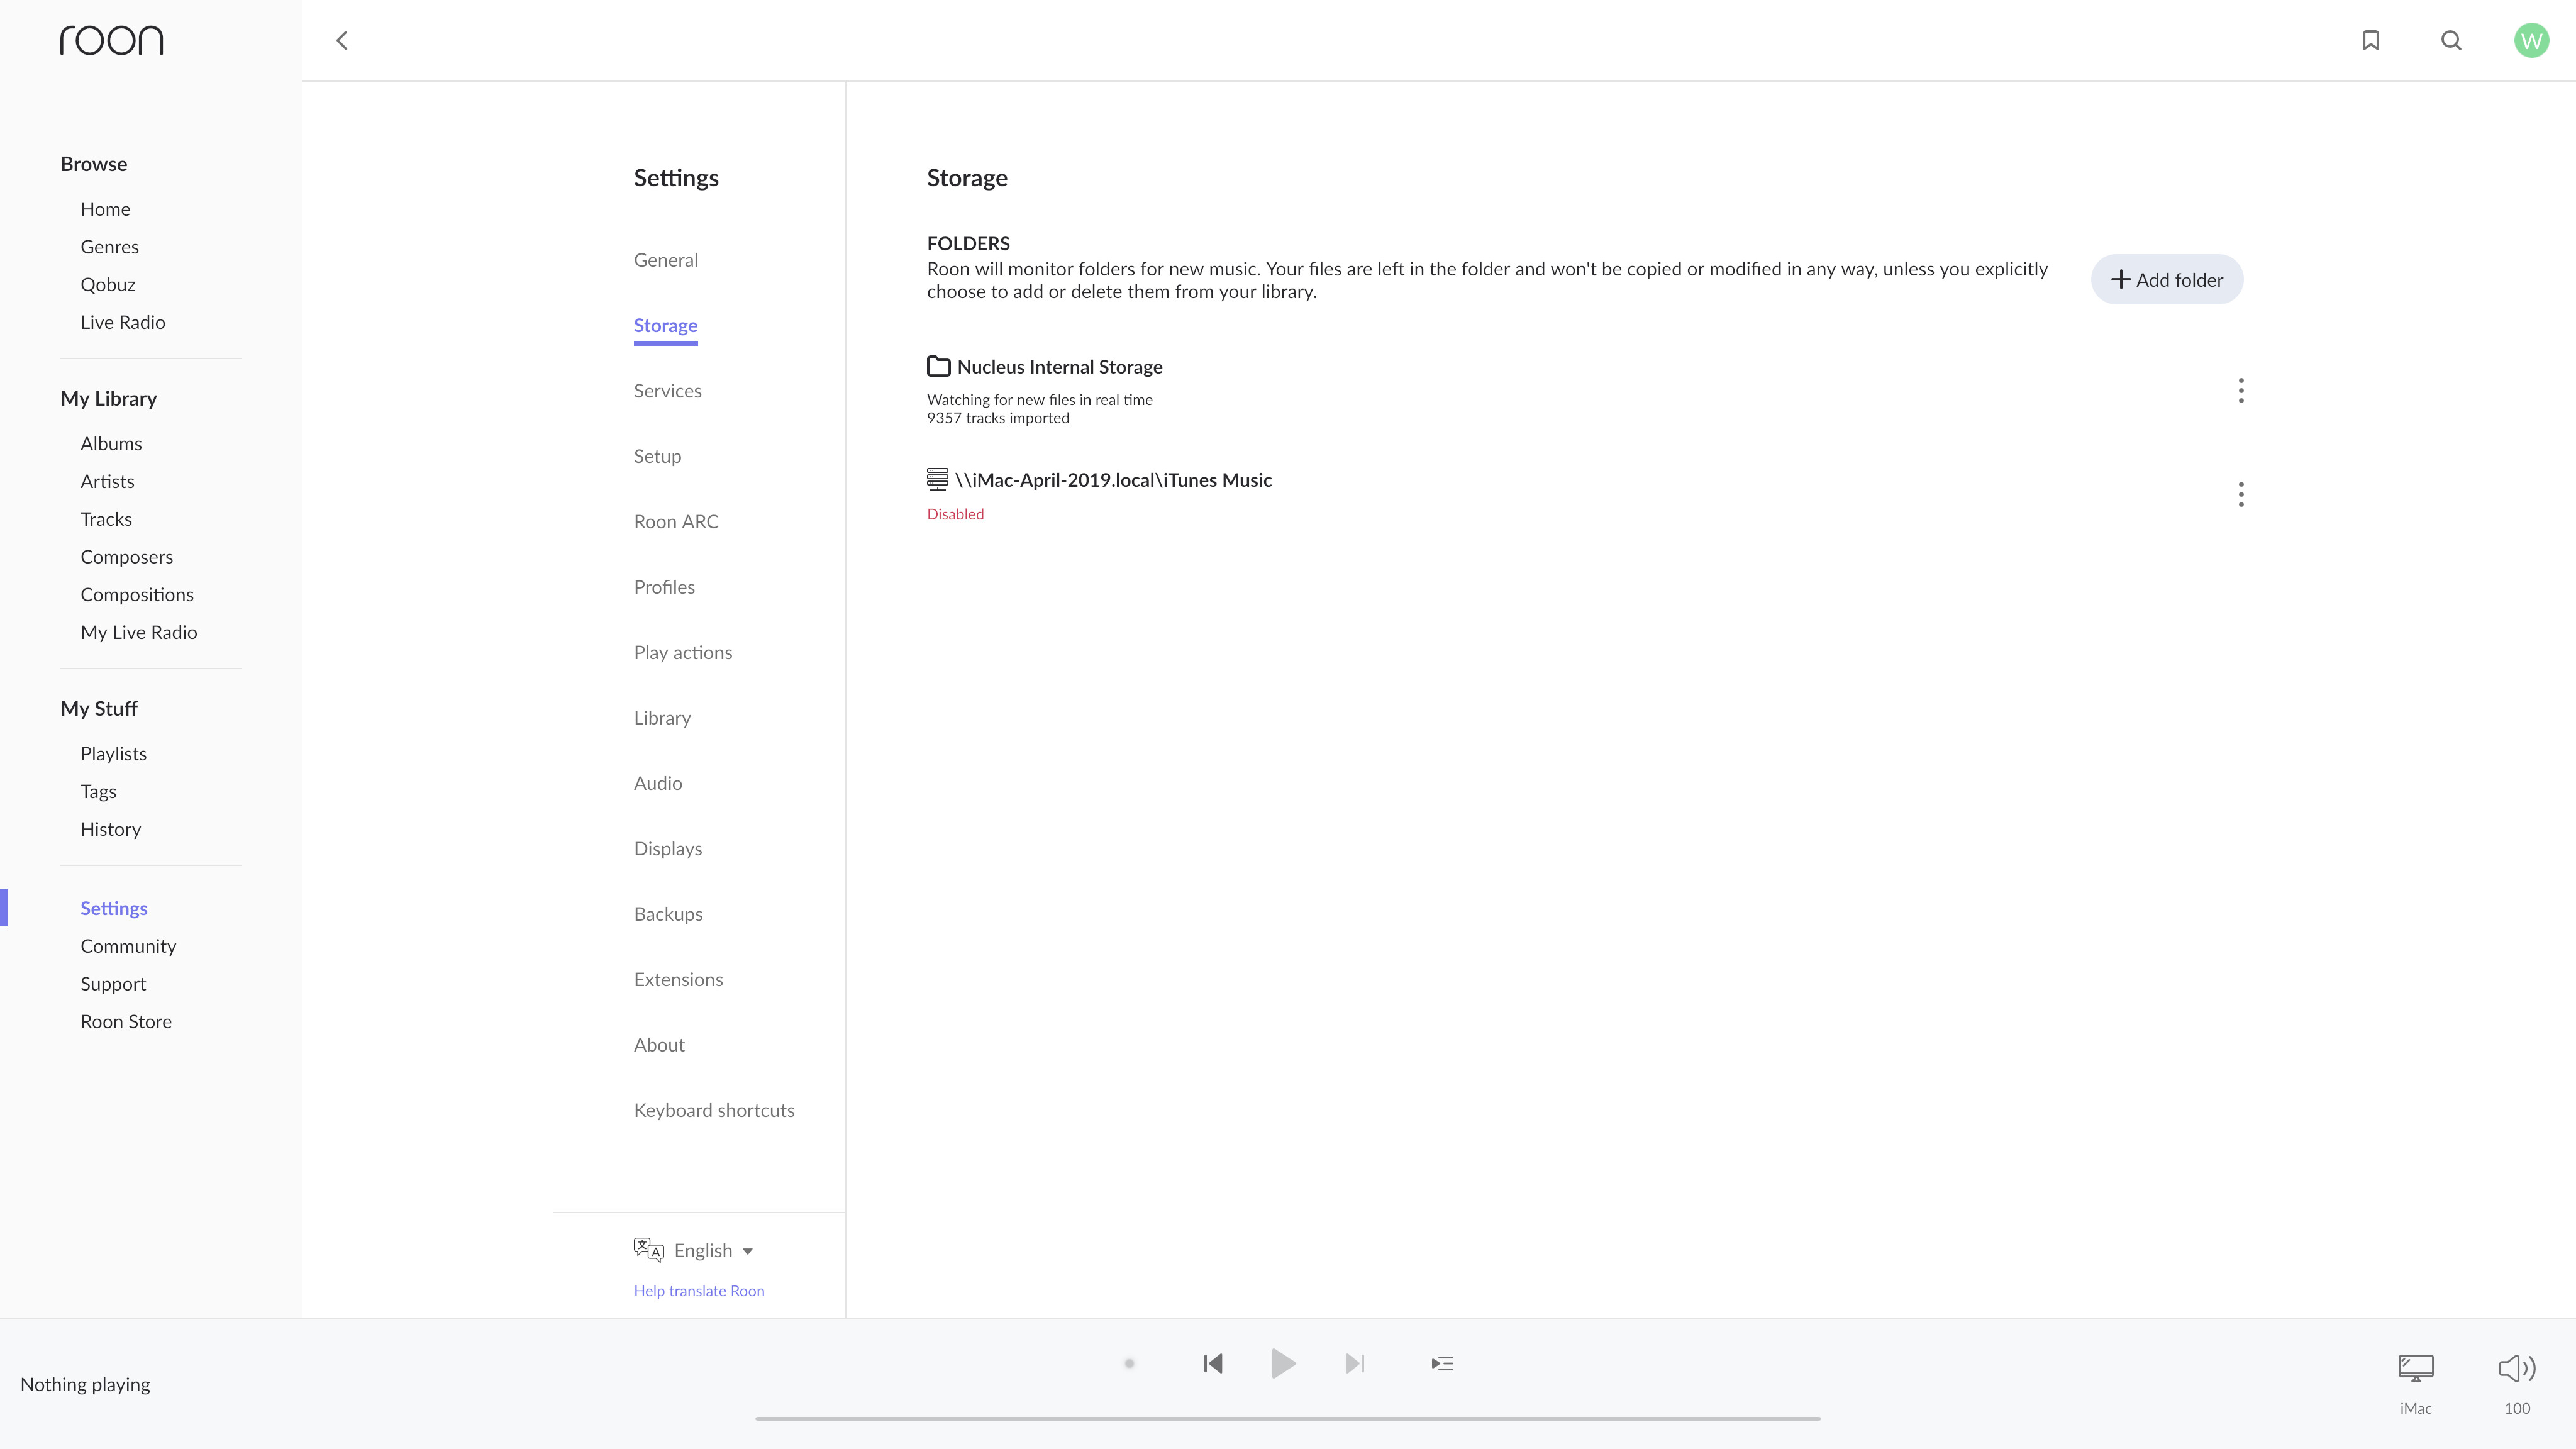2576x1449 pixels.
Task: Open Displays settings tab
Action: [x=668, y=848]
